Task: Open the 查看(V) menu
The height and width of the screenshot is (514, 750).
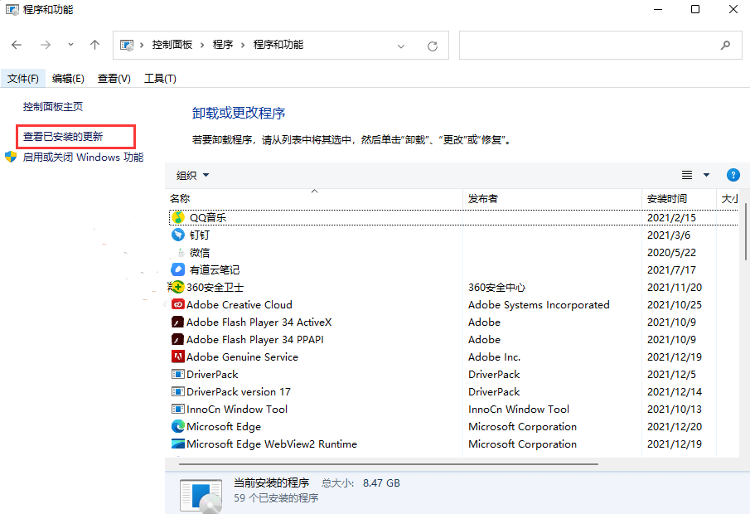Action: tap(114, 79)
